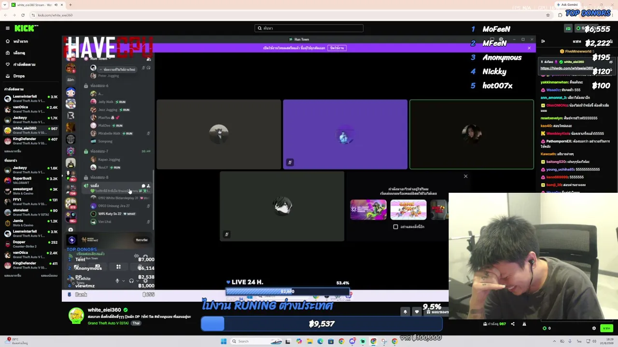Select the ห้องสอบ-7 voice channel
Viewport: 618px width, 347px height.
(99, 151)
